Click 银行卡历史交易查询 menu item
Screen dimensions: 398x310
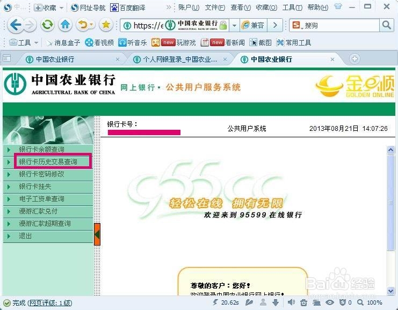(x=48, y=162)
